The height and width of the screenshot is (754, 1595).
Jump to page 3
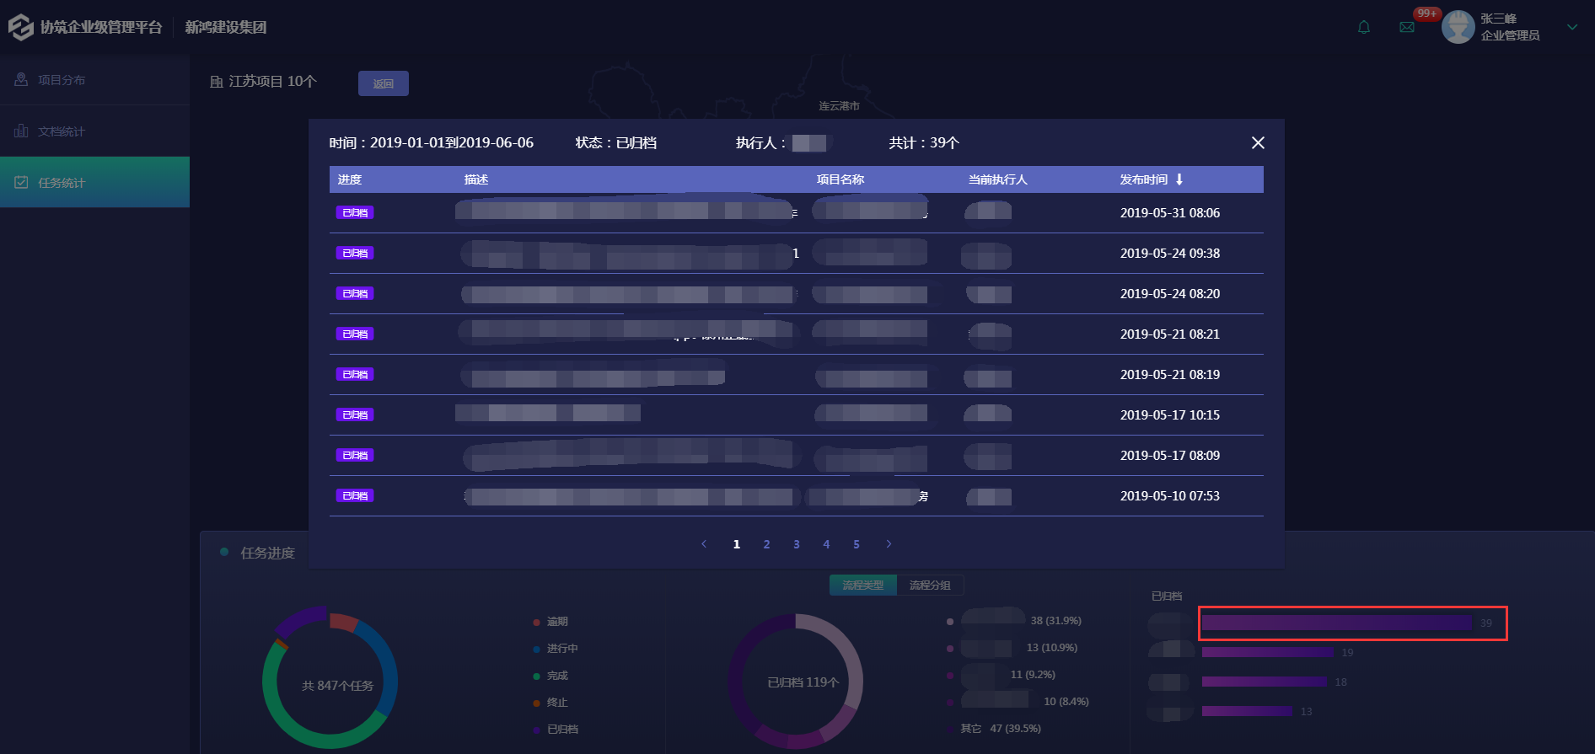coord(797,544)
